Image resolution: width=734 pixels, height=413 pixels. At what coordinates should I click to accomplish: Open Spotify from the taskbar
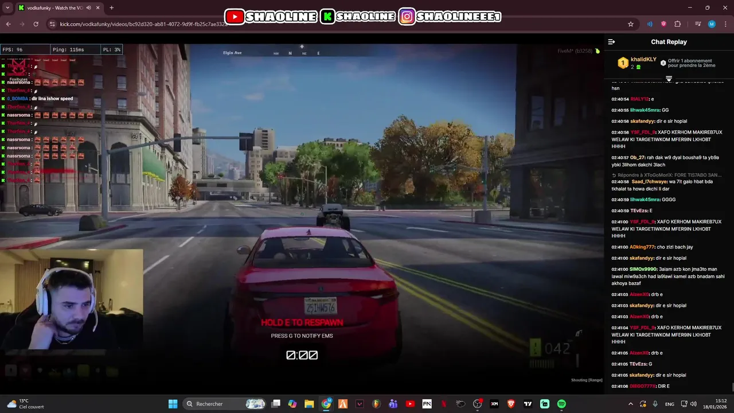561,404
